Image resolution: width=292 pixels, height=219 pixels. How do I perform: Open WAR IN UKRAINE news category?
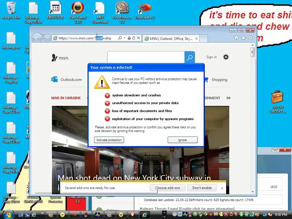point(66,98)
